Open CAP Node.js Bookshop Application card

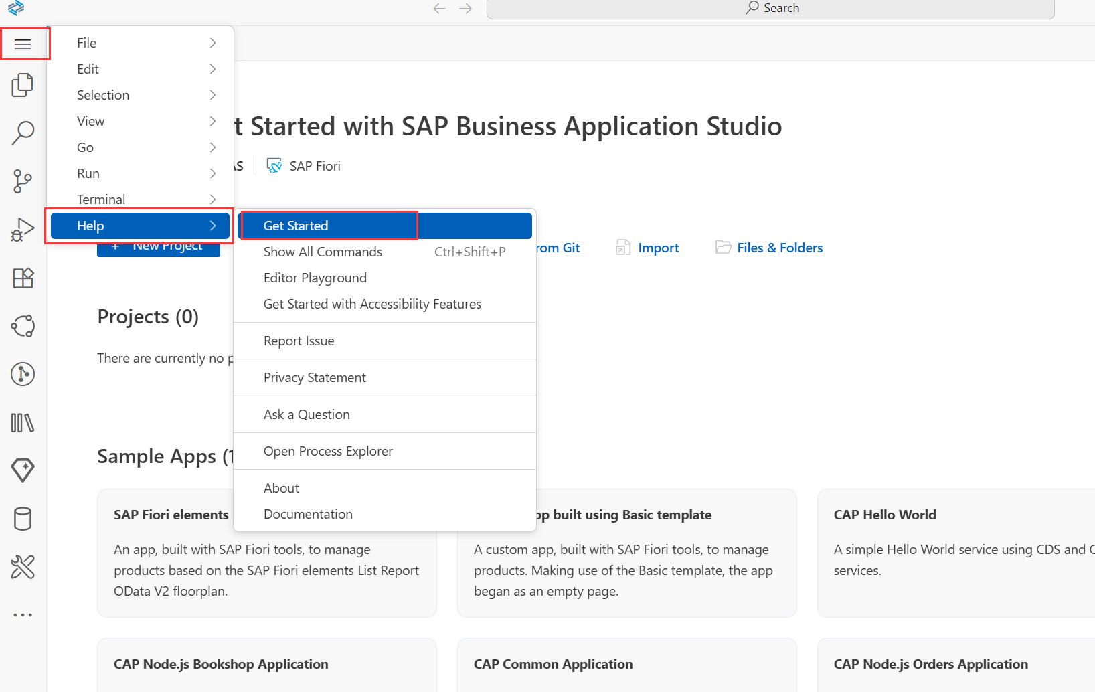[x=267, y=665]
